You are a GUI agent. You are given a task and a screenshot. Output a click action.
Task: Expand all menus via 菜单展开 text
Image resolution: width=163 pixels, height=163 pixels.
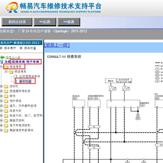(10, 48)
